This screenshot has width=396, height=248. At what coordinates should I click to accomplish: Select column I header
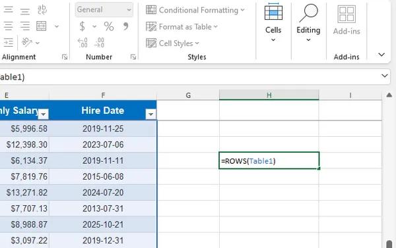tap(350, 95)
